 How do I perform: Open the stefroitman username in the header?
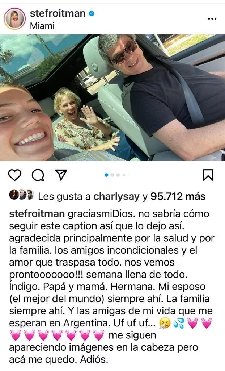pos(58,13)
